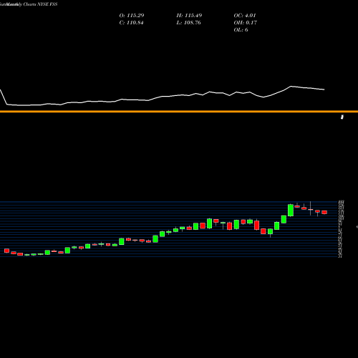Click the OC: 4.01 readout
The image size is (358, 358).
245,16
